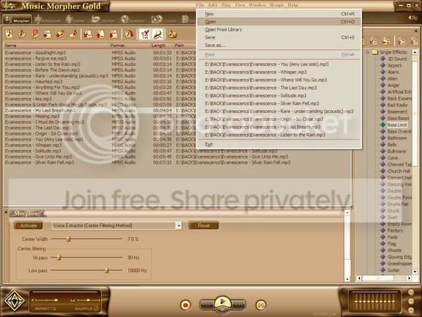Image resolution: width=422 pixels, height=317 pixels.
Task: Click the effects list scroll down arrow
Action: 415,271
